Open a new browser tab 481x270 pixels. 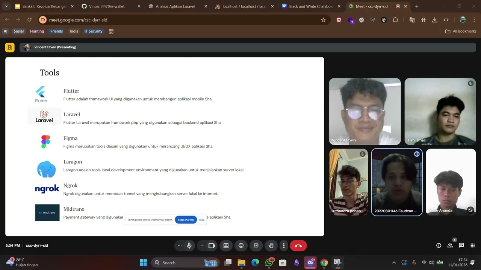tap(417, 6)
